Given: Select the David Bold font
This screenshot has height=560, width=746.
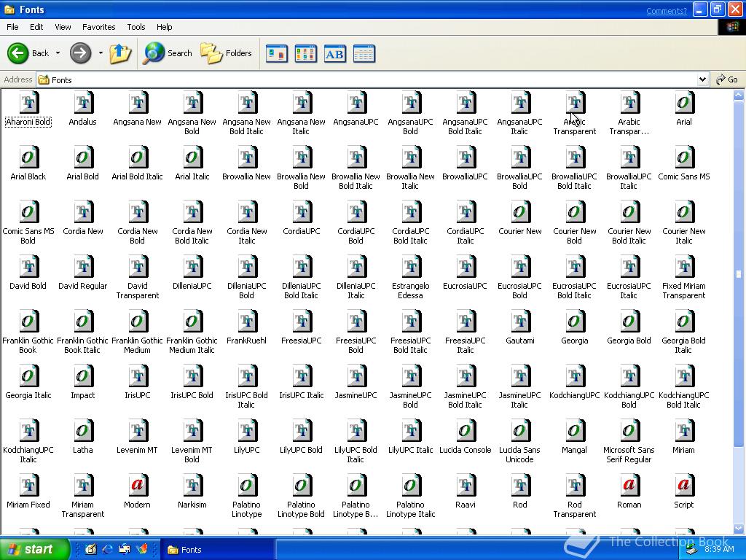Looking at the screenshot, I should [28, 273].
